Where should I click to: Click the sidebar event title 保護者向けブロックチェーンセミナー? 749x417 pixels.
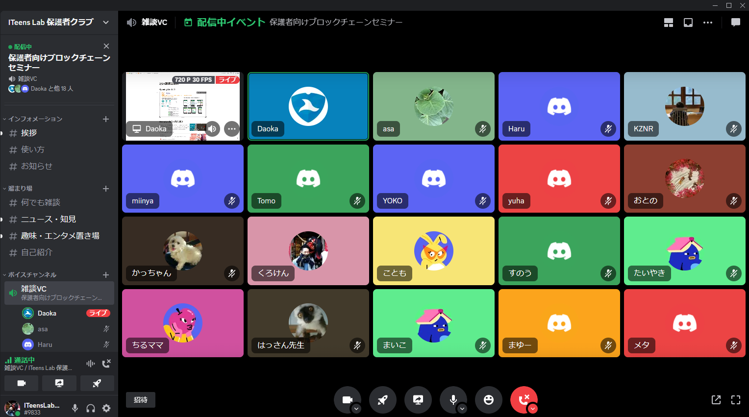click(59, 62)
